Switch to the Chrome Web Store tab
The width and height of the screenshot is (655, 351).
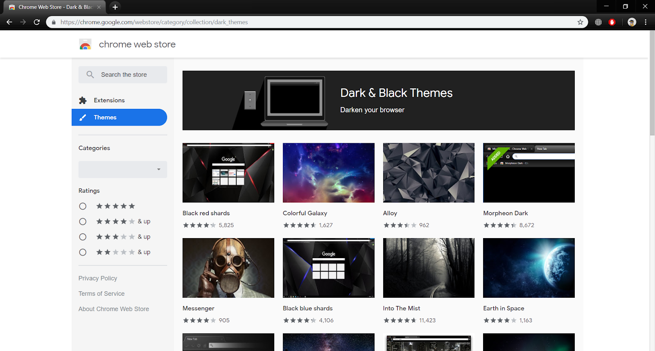coord(54,7)
